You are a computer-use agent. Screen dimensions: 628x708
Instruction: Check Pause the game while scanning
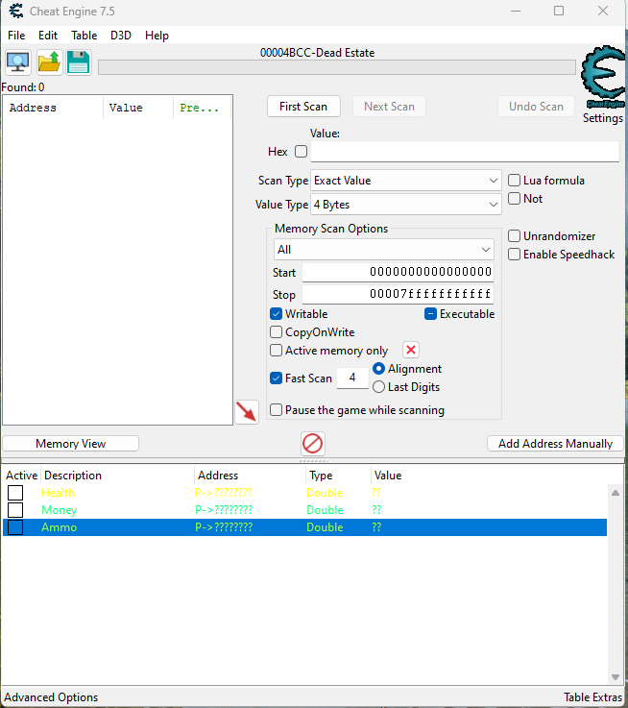coord(276,409)
